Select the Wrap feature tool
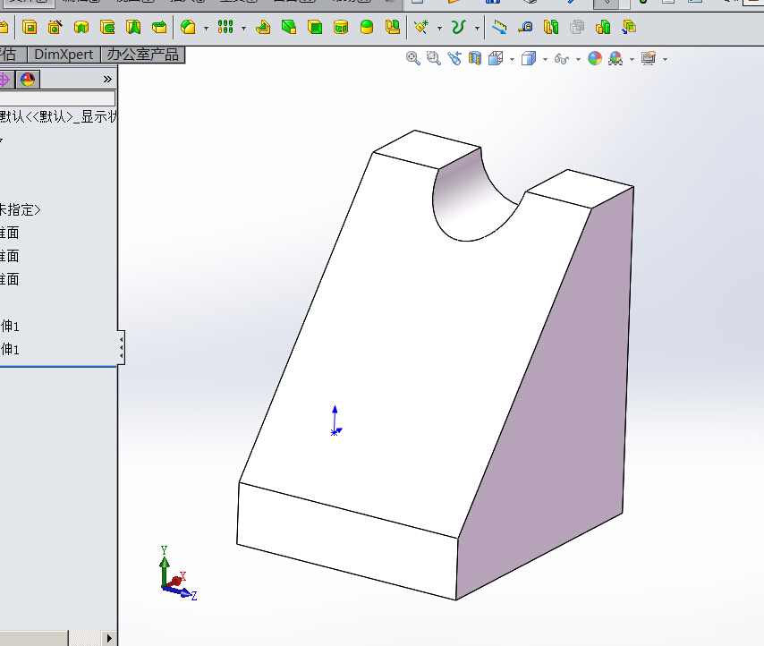764x646 pixels. pos(341,27)
